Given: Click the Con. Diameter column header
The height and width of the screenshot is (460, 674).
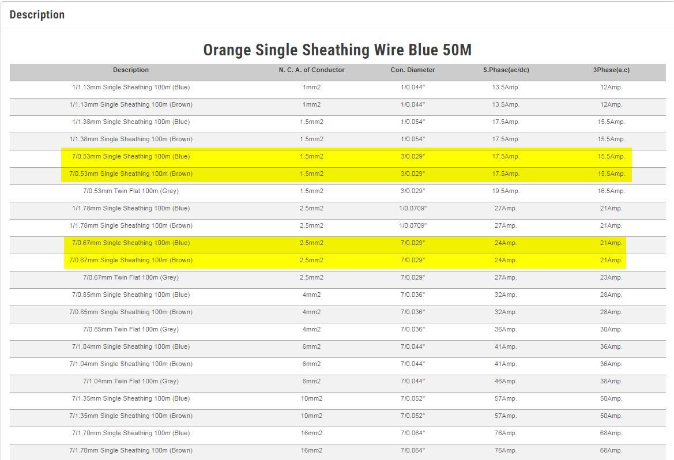Looking at the screenshot, I should 413,70.
